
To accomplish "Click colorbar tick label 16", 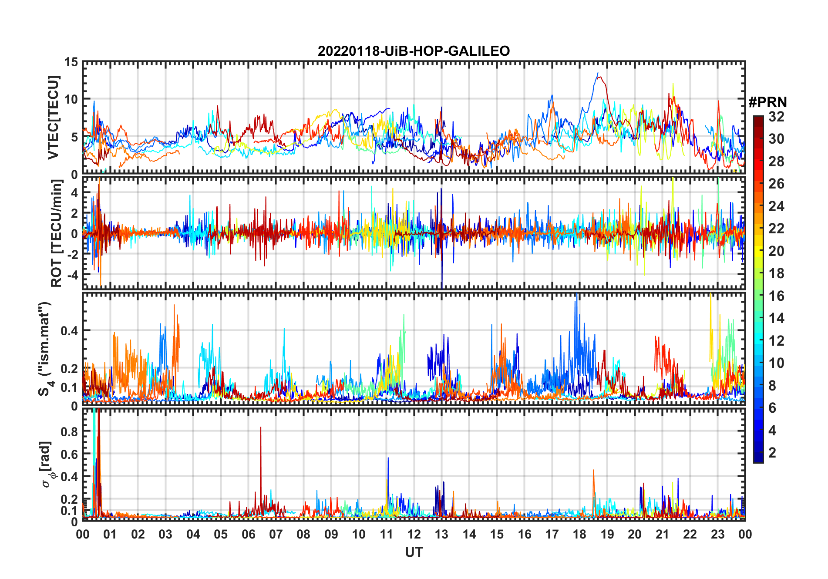I will coord(776,296).
